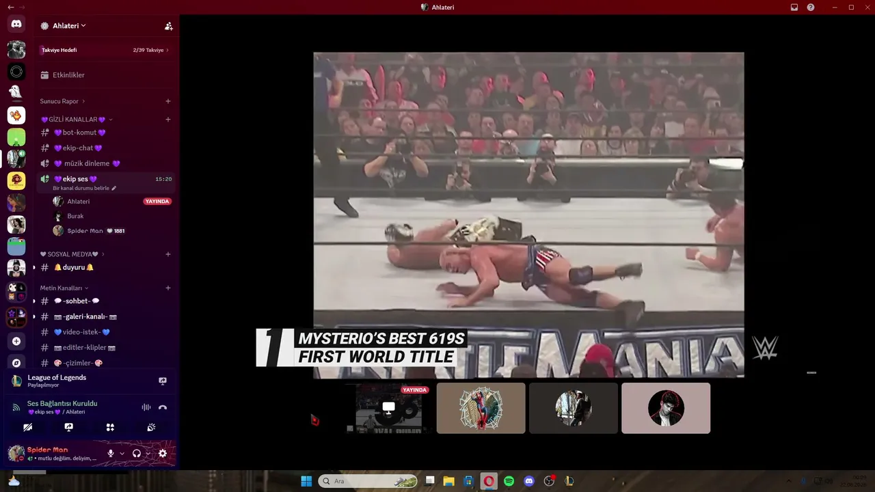Image resolution: width=875 pixels, height=492 pixels.
Task: Open microphone input options arrow
Action: (x=122, y=453)
